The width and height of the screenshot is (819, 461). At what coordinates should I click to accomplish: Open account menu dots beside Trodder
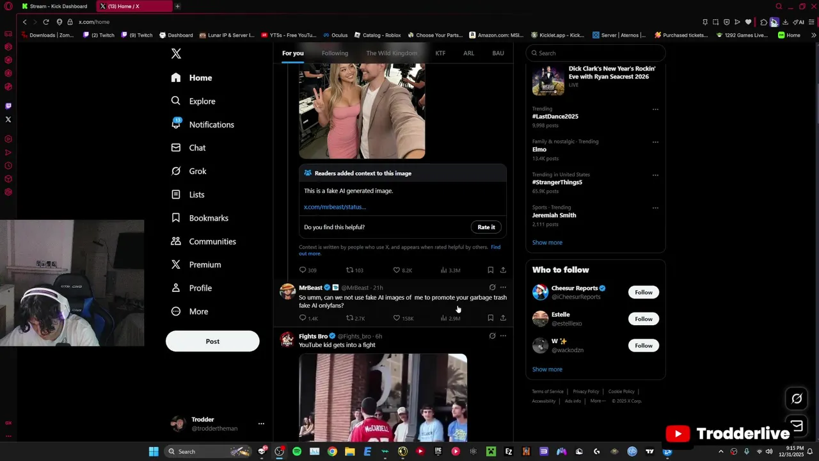(261, 424)
